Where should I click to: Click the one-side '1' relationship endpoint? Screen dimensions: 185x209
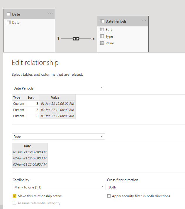click(58, 38)
